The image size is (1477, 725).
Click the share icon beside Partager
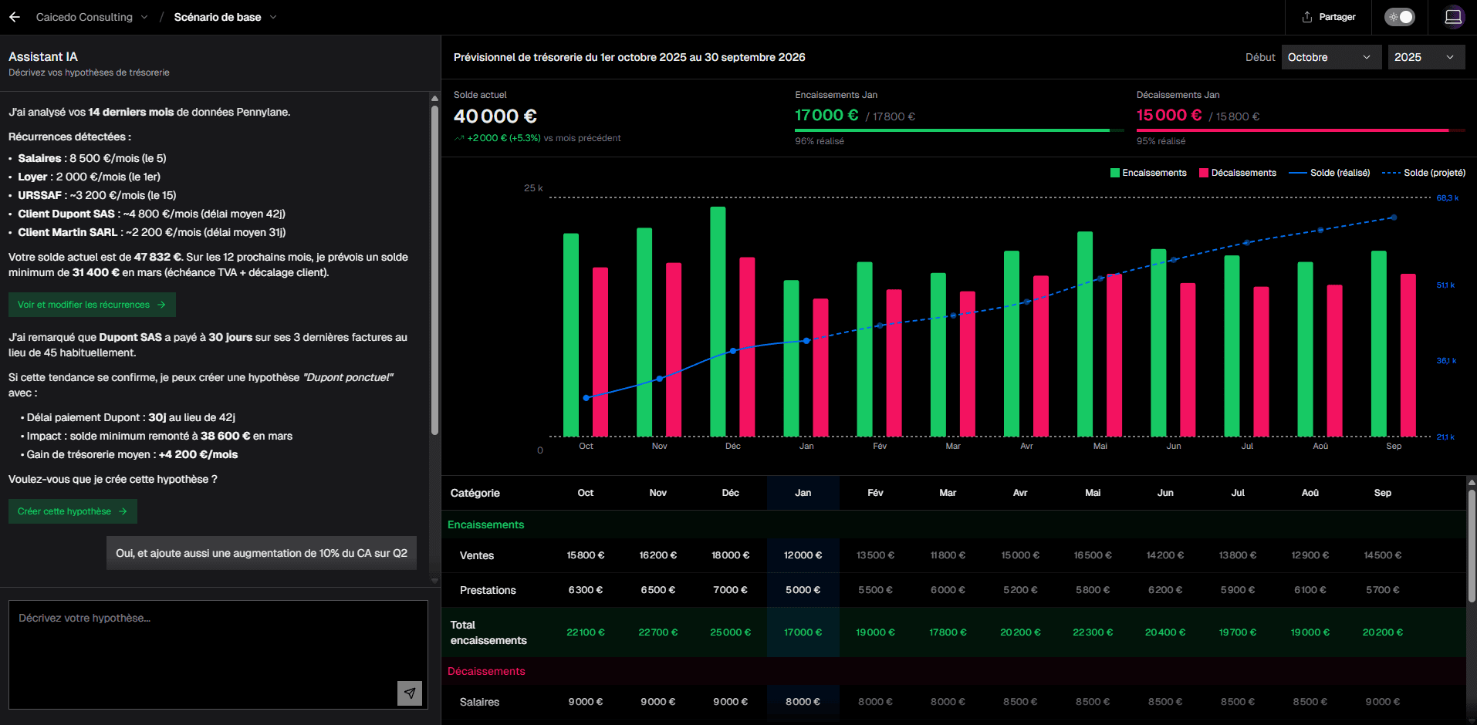point(1306,16)
